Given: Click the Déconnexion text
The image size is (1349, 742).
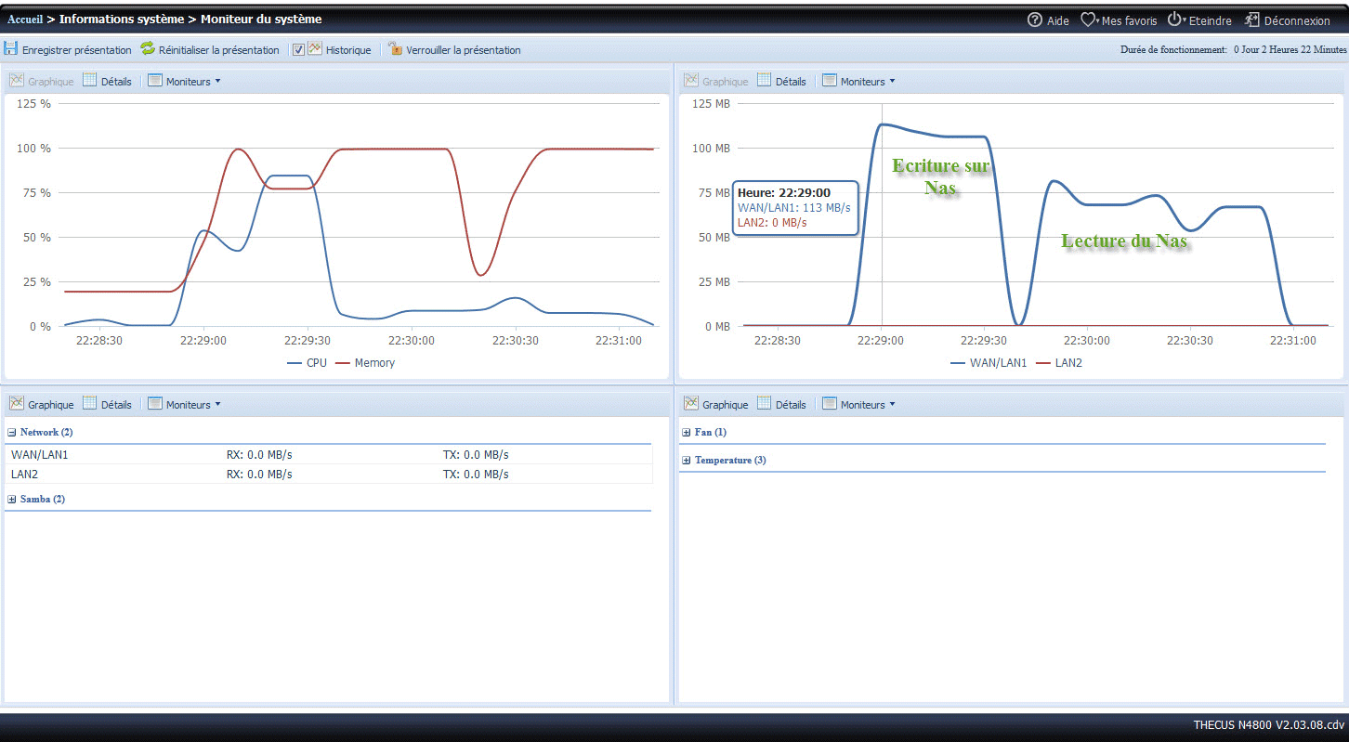Looking at the screenshot, I should pyautogui.click(x=1297, y=20).
